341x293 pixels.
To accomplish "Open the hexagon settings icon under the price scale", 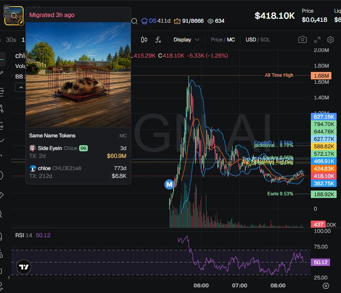I will tap(326, 286).
